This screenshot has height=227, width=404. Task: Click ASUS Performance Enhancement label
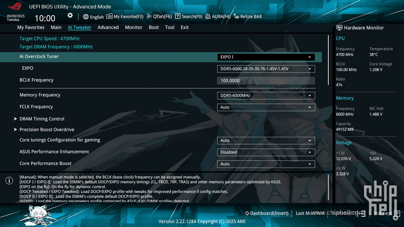pos(54,152)
